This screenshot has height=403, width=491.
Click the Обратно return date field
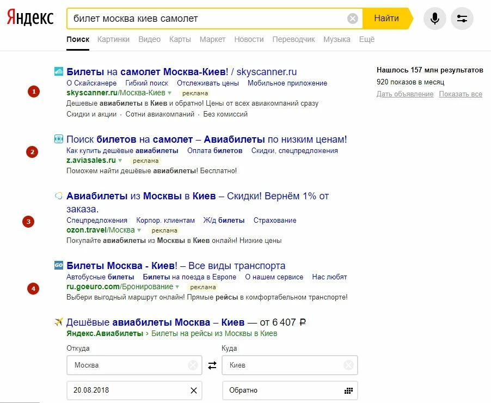coord(290,390)
